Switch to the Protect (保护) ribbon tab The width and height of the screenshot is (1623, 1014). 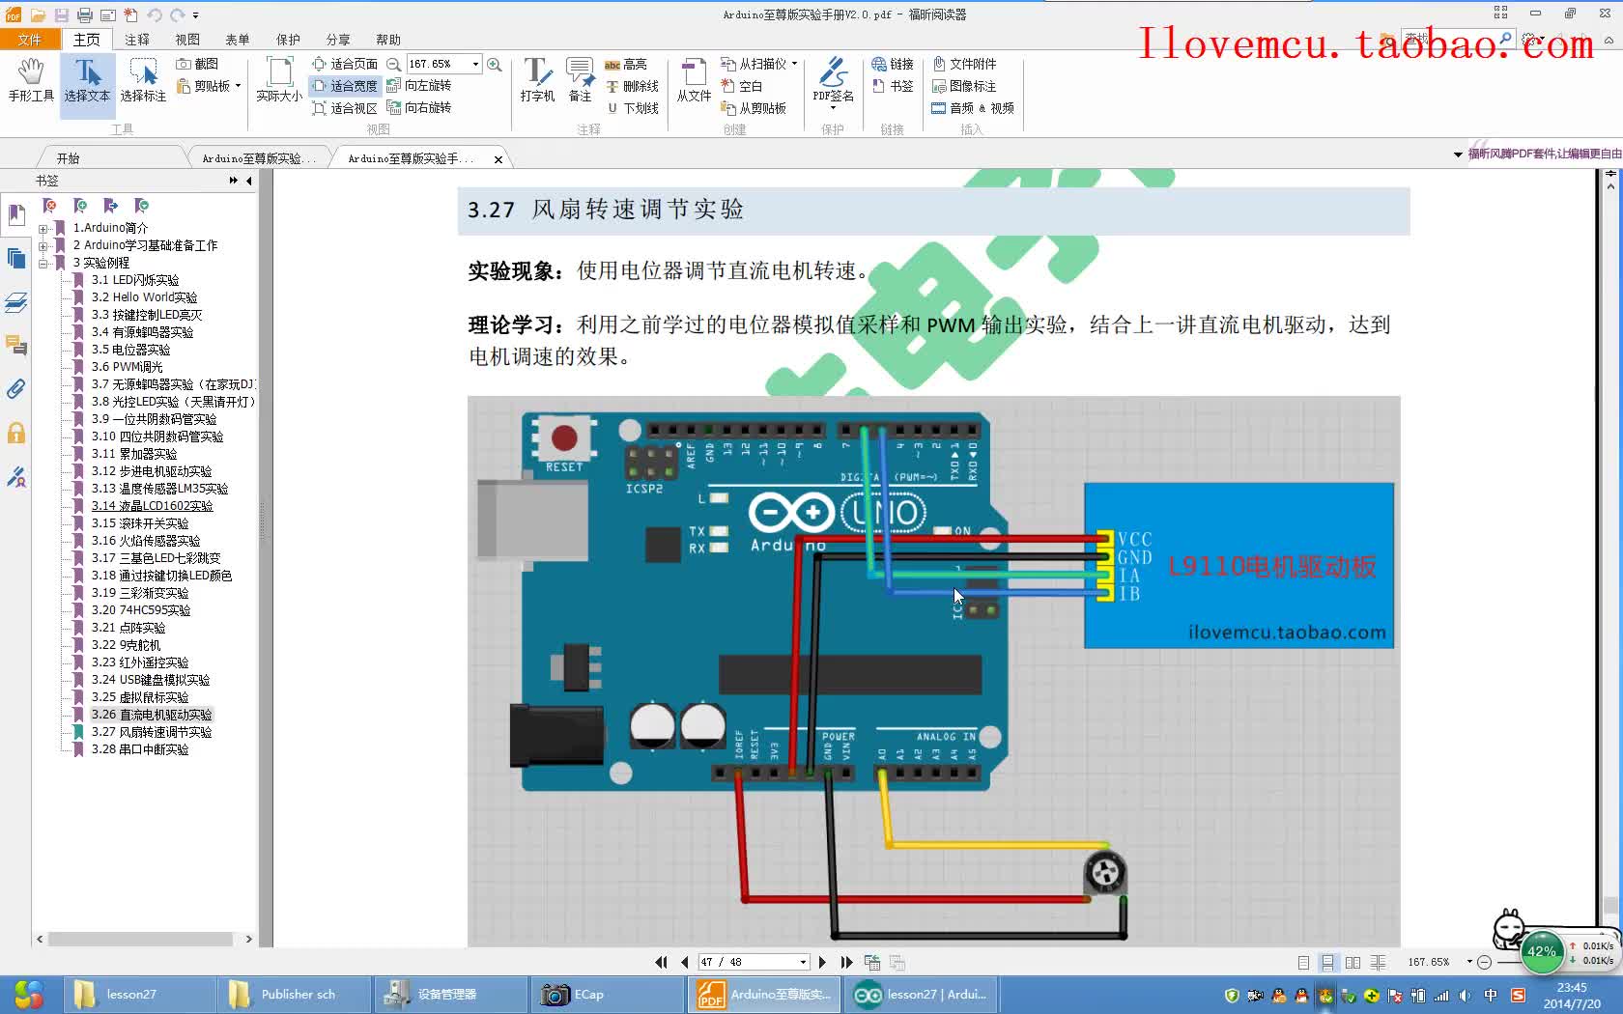(288, 40)
